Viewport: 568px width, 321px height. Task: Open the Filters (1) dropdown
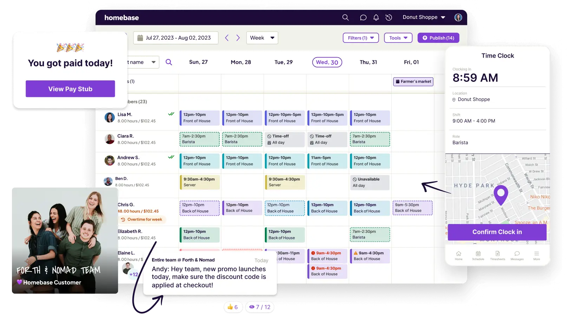360,38
